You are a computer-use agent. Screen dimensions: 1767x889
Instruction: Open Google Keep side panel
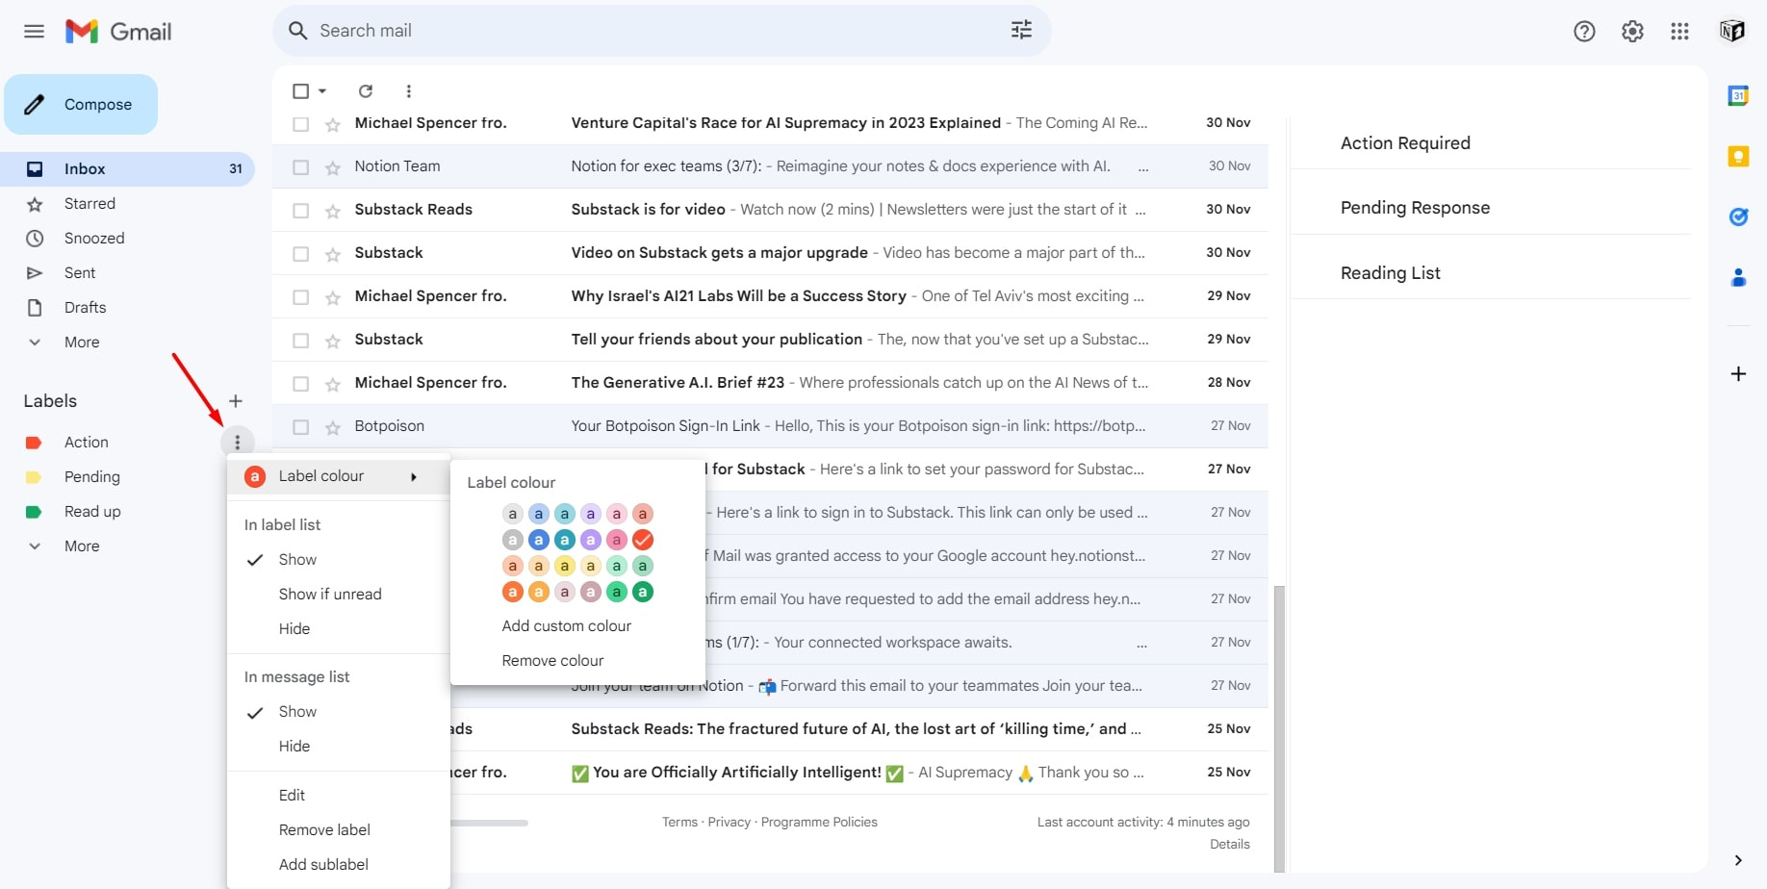[1738, 156]
